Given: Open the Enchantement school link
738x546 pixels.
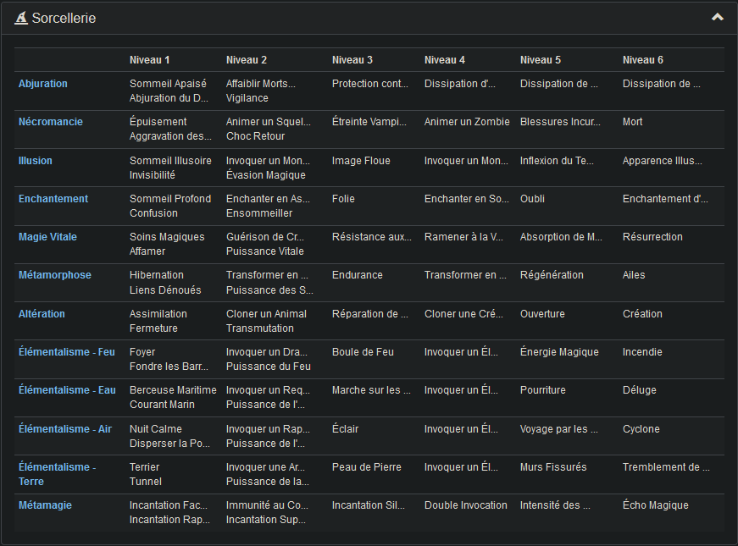Looking at the screenshot, I should click(53, 199).
